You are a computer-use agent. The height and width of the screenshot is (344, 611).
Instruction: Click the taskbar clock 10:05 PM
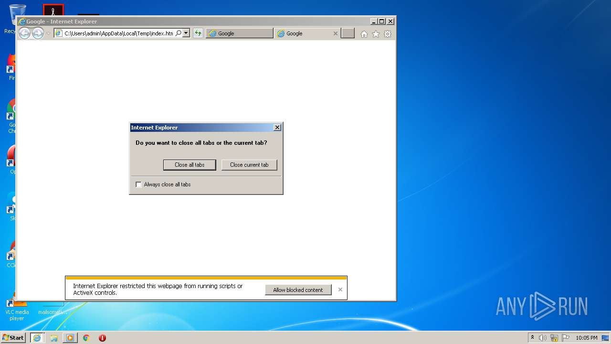pyautogui.click(x=586, y=338)
